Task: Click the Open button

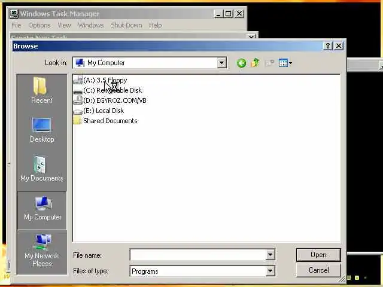Action: pos(318,255)
